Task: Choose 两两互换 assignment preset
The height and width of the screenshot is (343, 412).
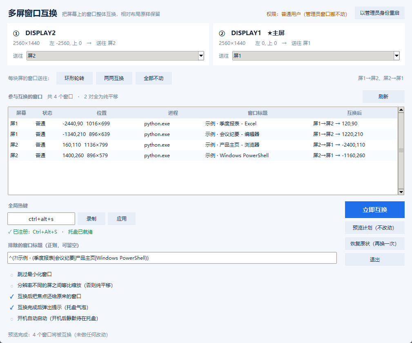Action: pyautogui.click(x=114, y=78)
